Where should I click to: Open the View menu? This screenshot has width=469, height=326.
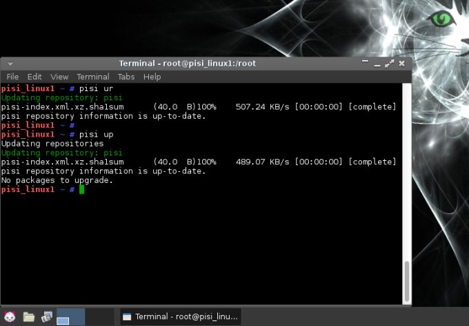click(59, 77)
